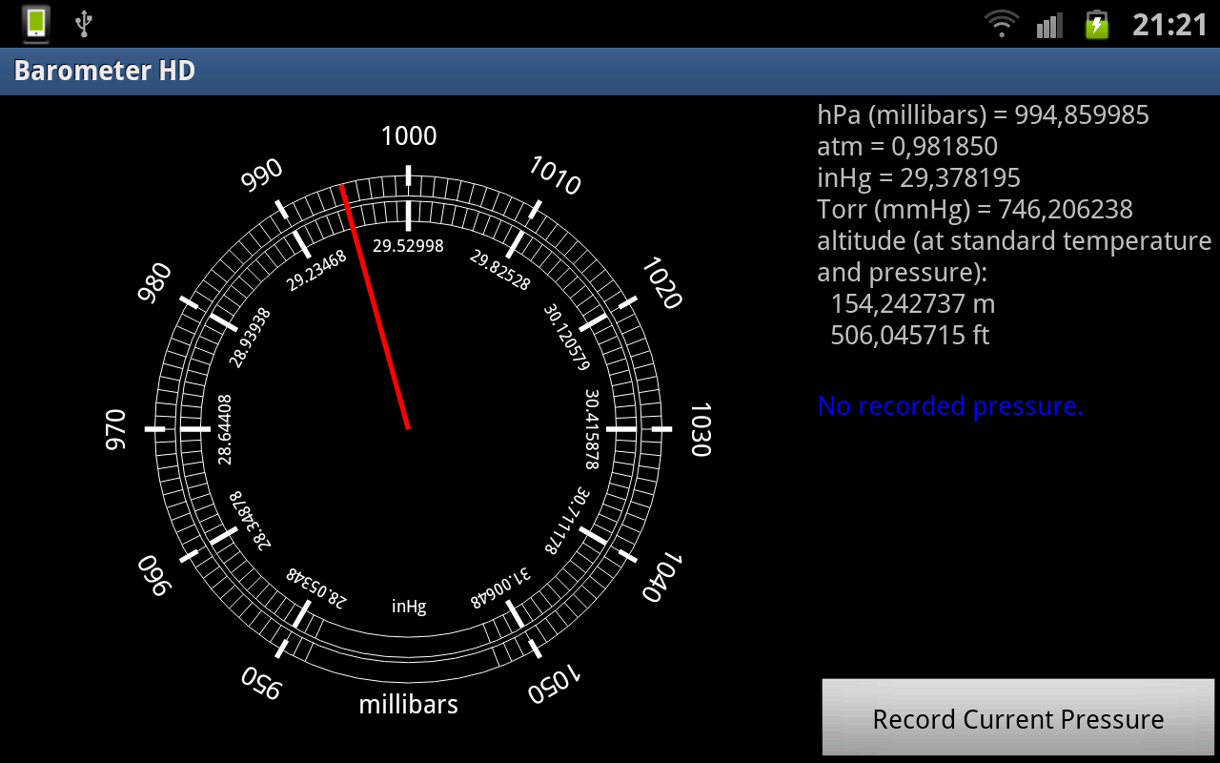Tap the 30.71178 inHg scale value
This screenshot has height=763, width=1220.
click(x=567, y=521)
